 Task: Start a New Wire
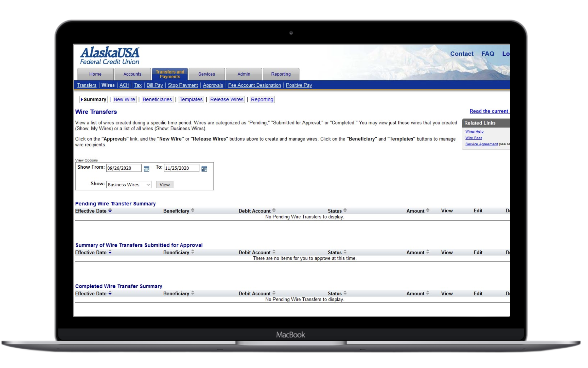(124, 99)
